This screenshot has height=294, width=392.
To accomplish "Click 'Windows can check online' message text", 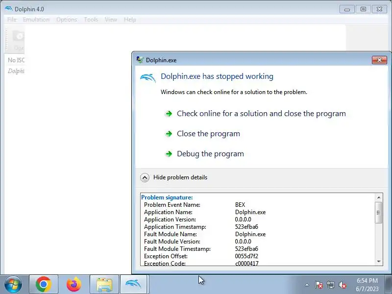I will pyautogui.click(x=234, y=92).
